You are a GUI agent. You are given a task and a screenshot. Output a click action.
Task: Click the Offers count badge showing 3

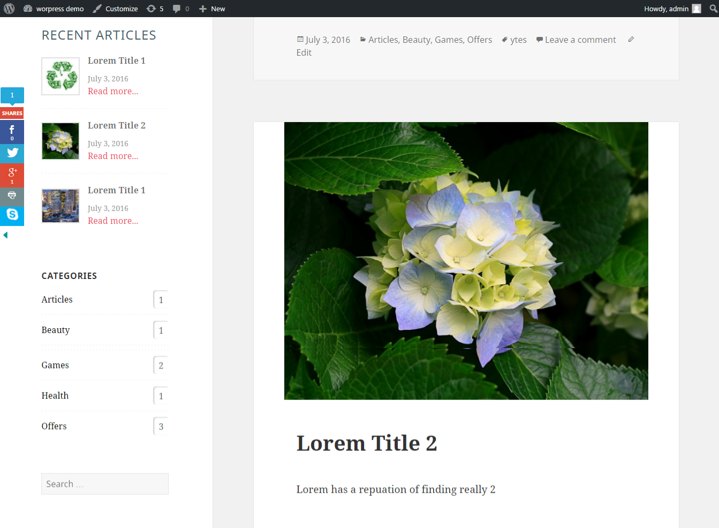click(161, 426)
